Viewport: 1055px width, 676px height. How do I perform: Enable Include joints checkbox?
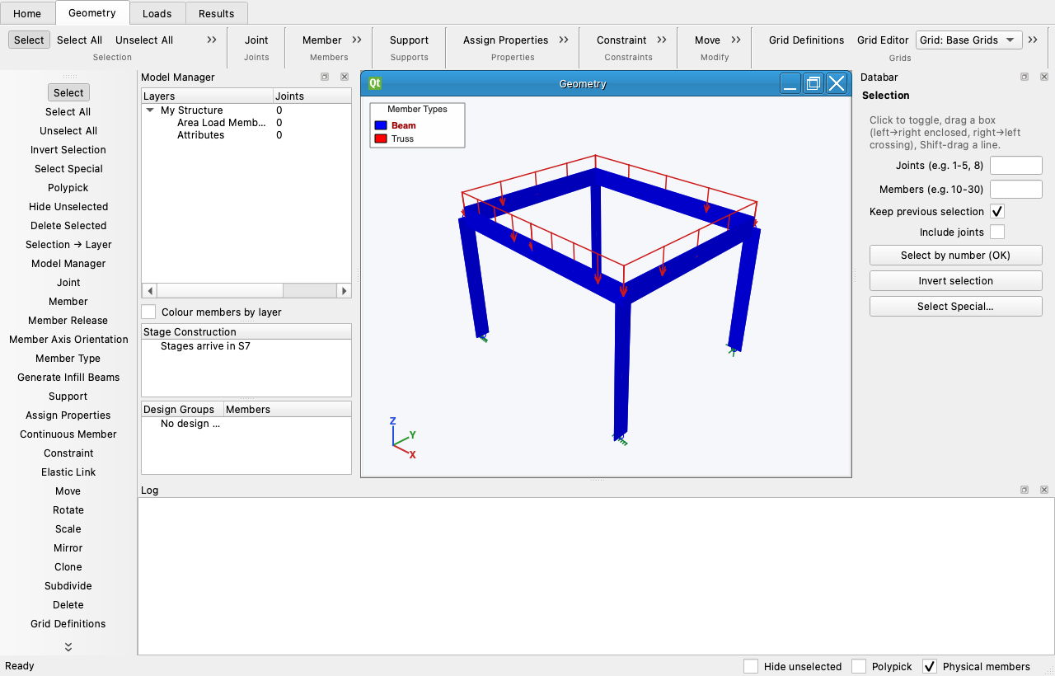coord(997,232)
